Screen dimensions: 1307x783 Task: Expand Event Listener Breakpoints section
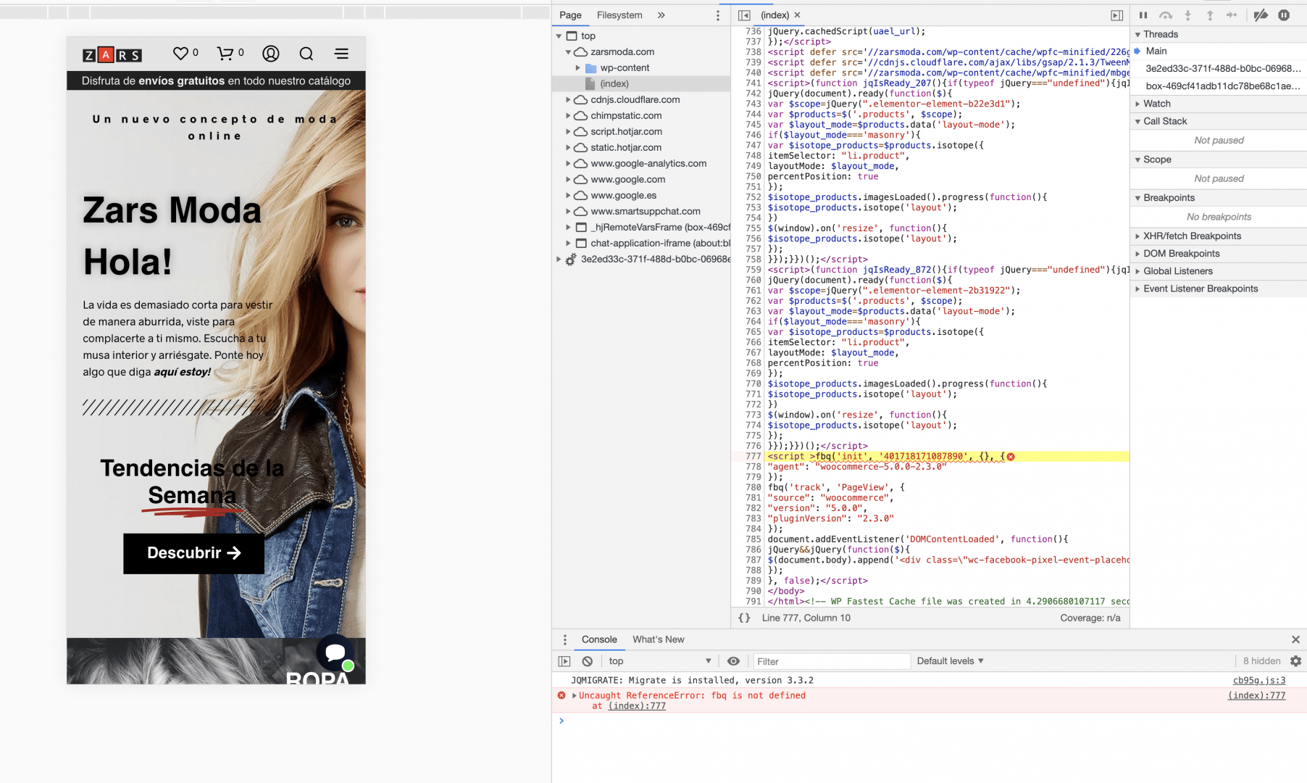[1137, 289]
